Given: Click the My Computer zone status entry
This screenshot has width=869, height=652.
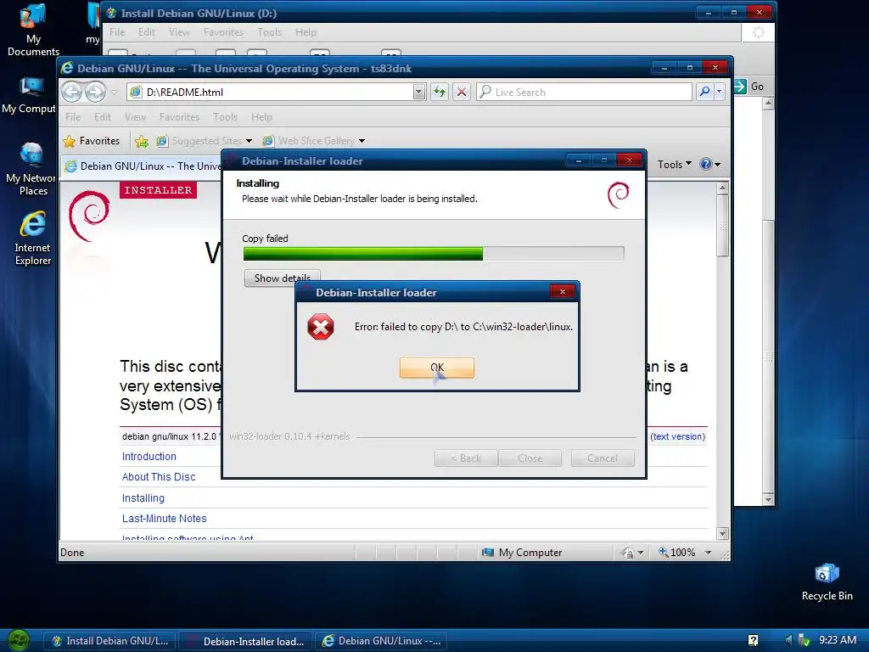Looking at the screenshot, I should [x=522, y=552].
